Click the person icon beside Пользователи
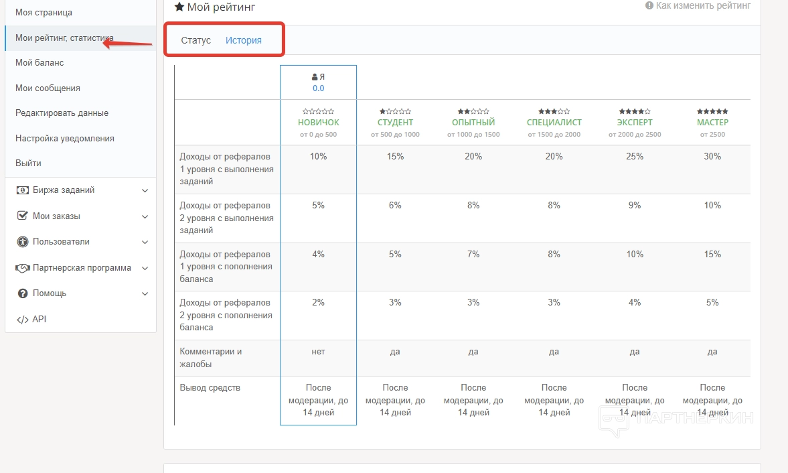This screenshot has height=473, width=788. (x=22, y=242)
